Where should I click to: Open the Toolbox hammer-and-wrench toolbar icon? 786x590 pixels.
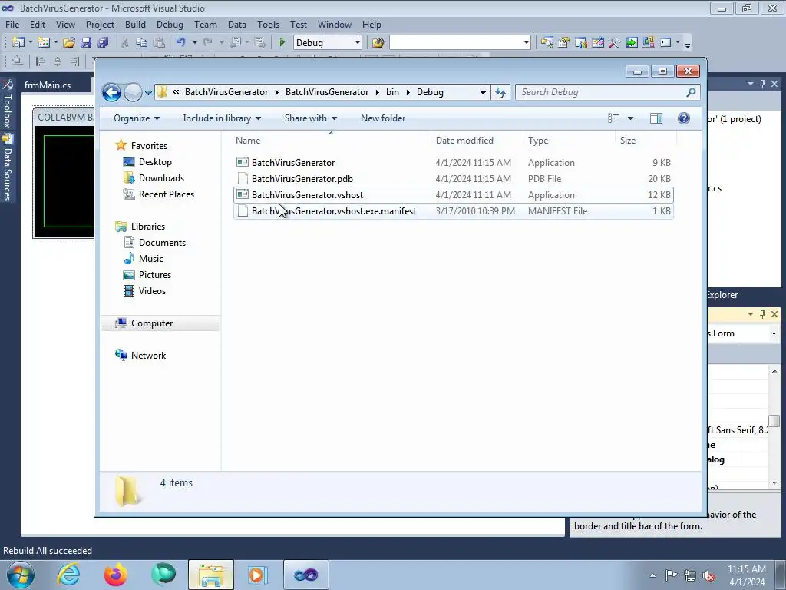point(615,43)
